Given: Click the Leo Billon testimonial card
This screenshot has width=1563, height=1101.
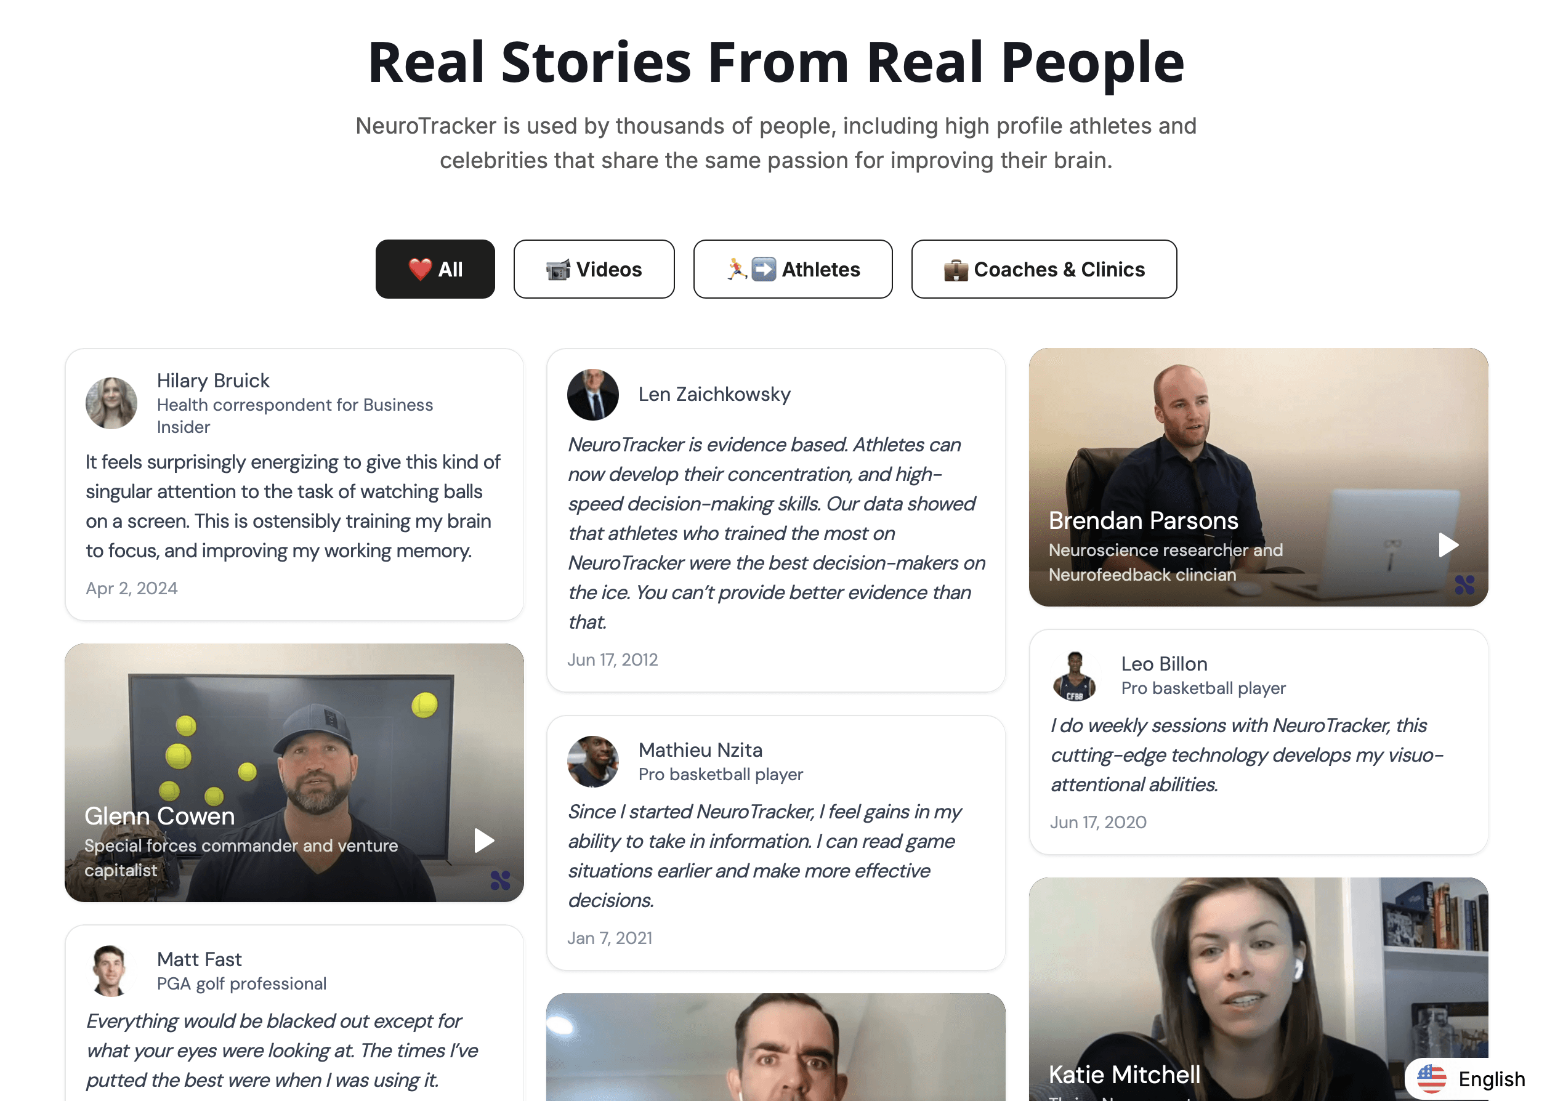Looking at the screenshot, I should pos(1258,742).
